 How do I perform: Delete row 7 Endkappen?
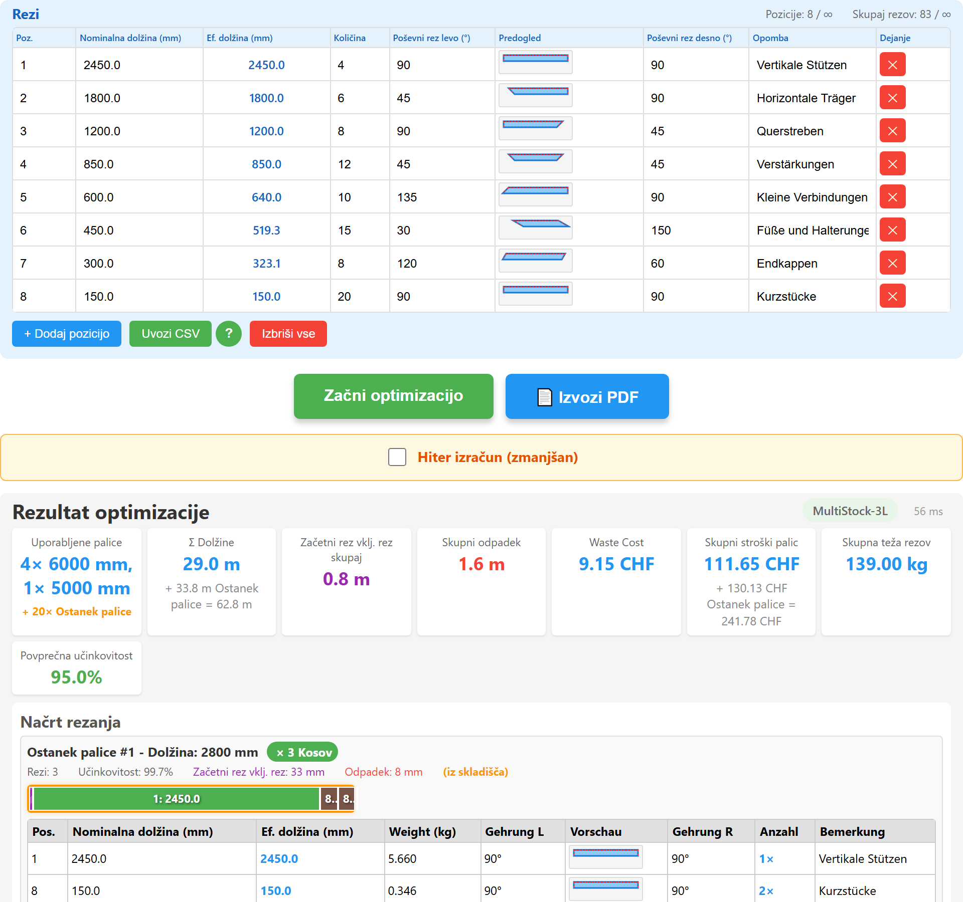pyautogui.click(x=892, y=263)
